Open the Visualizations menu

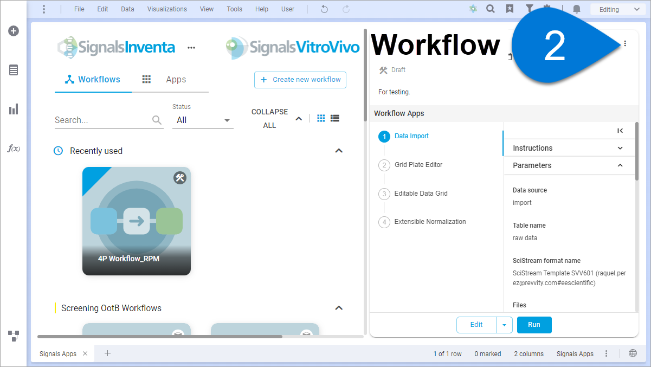click(x=167, y=9)
